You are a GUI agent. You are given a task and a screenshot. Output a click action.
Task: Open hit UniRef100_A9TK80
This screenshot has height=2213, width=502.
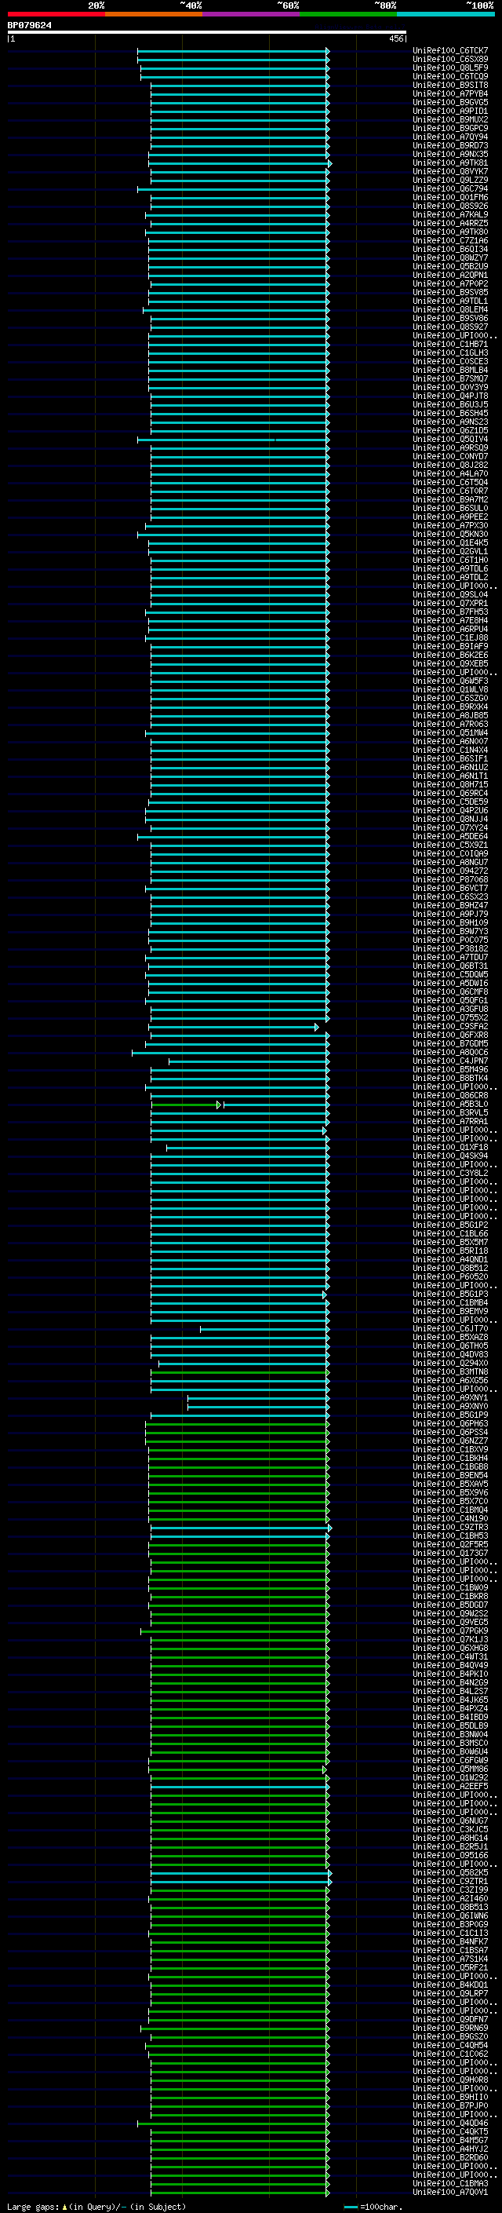450,232
